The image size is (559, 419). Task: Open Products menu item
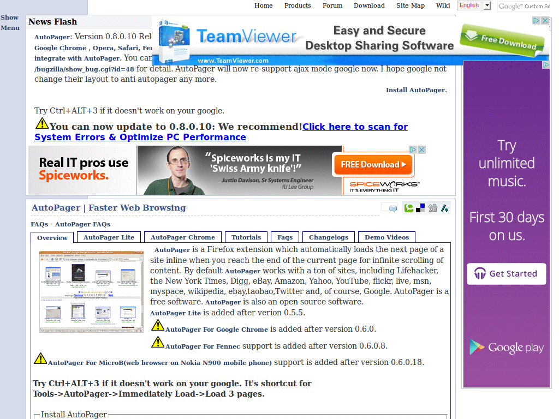(x=298, y=5)
